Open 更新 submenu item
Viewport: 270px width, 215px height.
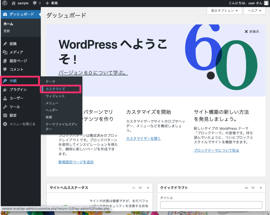pos(7,31)
